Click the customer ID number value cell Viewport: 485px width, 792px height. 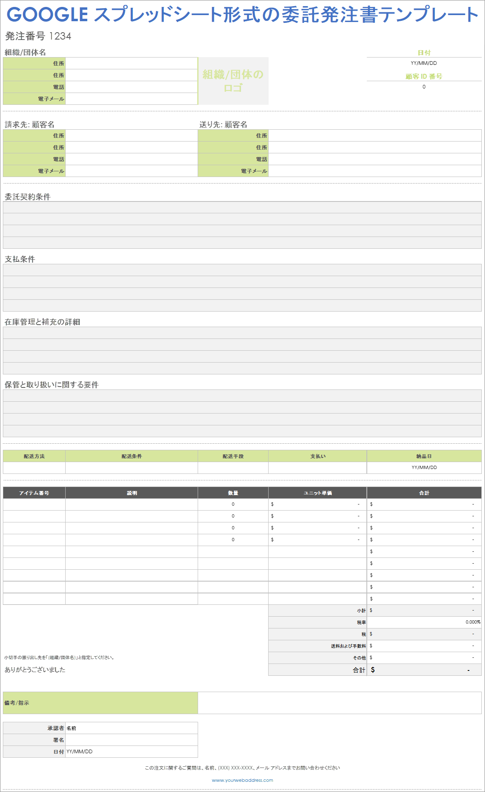(x=424, y=87)
